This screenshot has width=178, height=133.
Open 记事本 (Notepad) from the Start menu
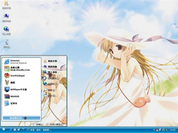coord(14,103)
